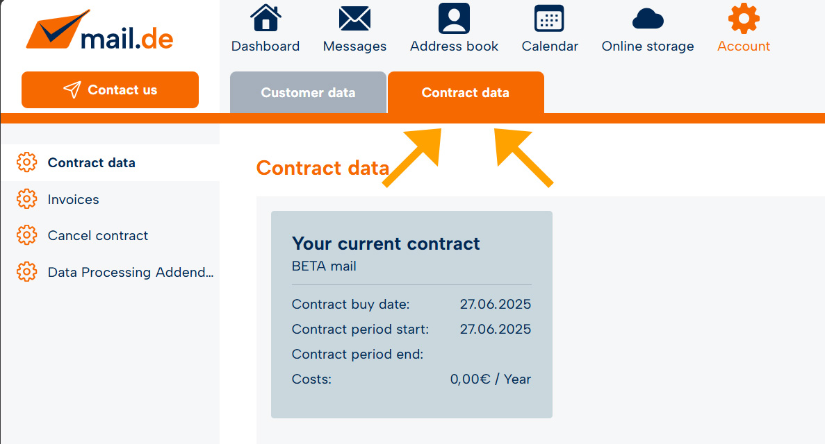
Task: Open the Calendar icon
Action: coord(549,19)
